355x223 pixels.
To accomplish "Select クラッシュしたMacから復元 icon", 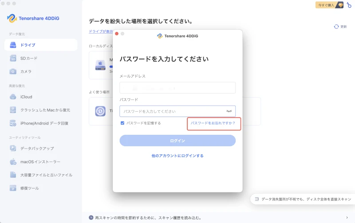I will click(13, 110).
